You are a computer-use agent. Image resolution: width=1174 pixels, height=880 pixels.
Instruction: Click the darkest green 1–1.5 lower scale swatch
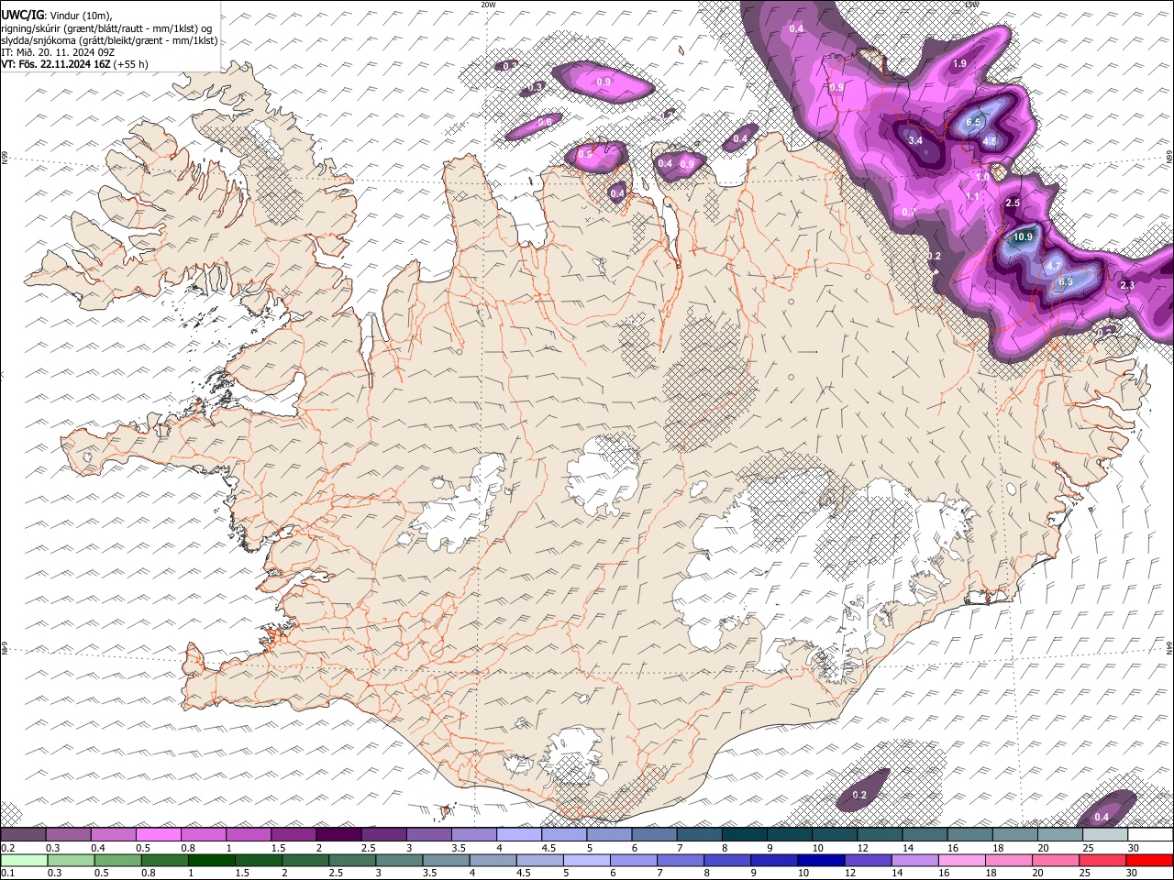point(211,861)
